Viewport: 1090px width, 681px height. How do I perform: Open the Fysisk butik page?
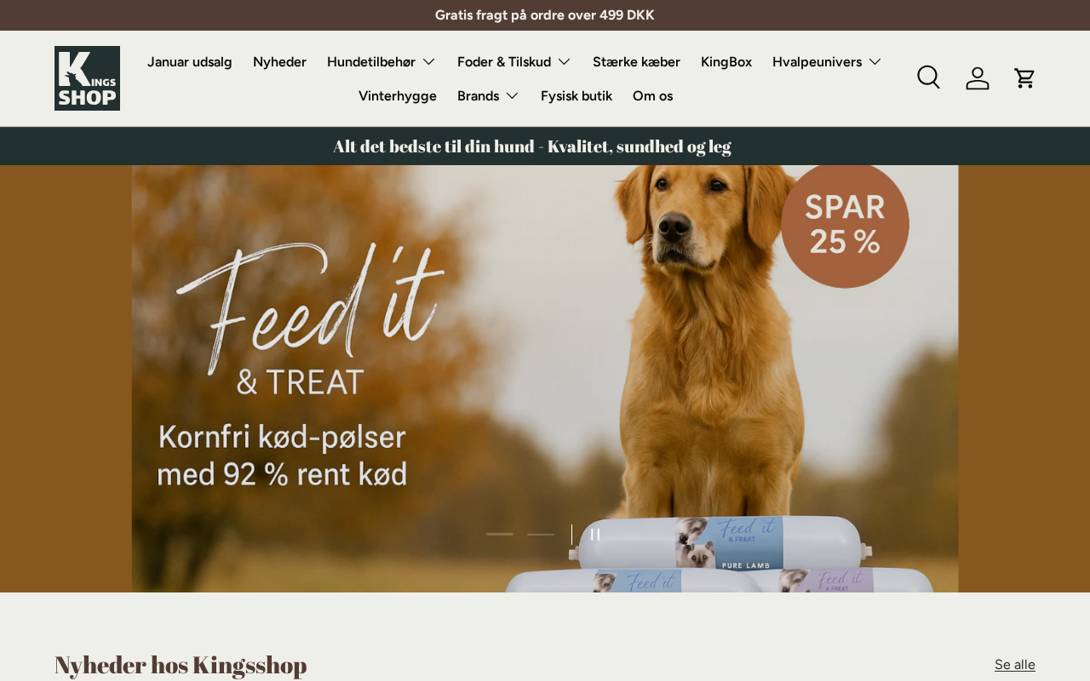[x=577, y=95]
